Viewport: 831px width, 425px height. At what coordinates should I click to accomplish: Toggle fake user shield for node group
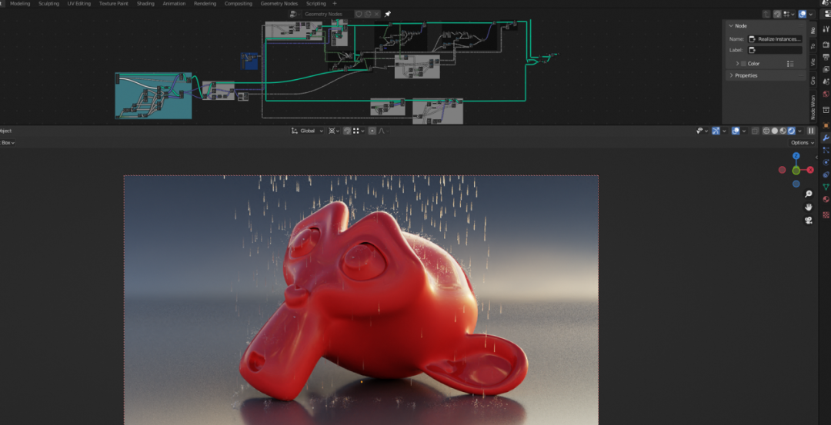coord(359,14)
